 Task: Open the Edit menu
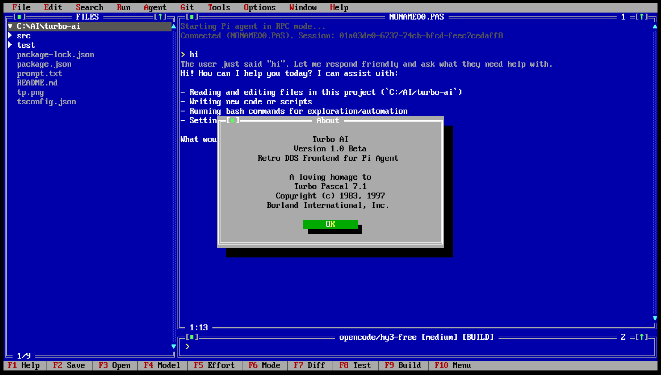coord(53,7)
